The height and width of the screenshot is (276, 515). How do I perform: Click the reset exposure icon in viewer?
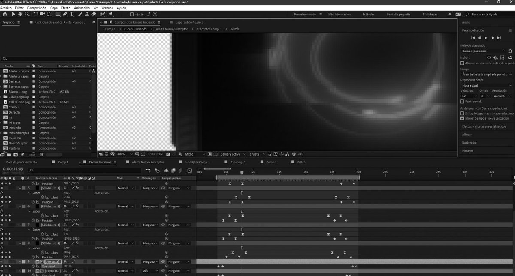294,153
